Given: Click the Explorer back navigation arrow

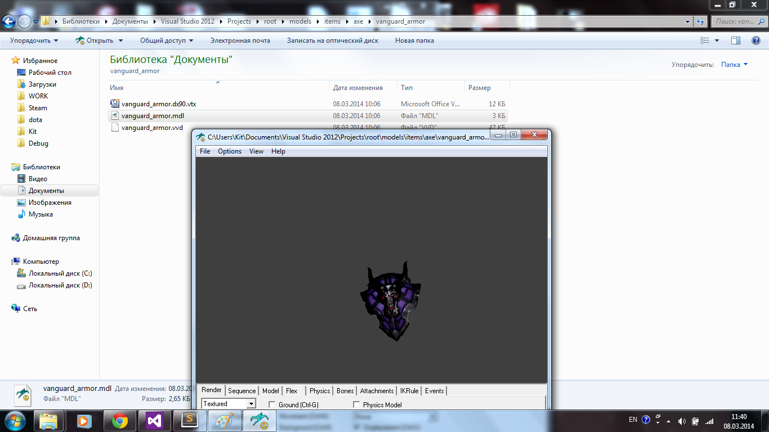Looking at the screenshot, I should [9, 21].
